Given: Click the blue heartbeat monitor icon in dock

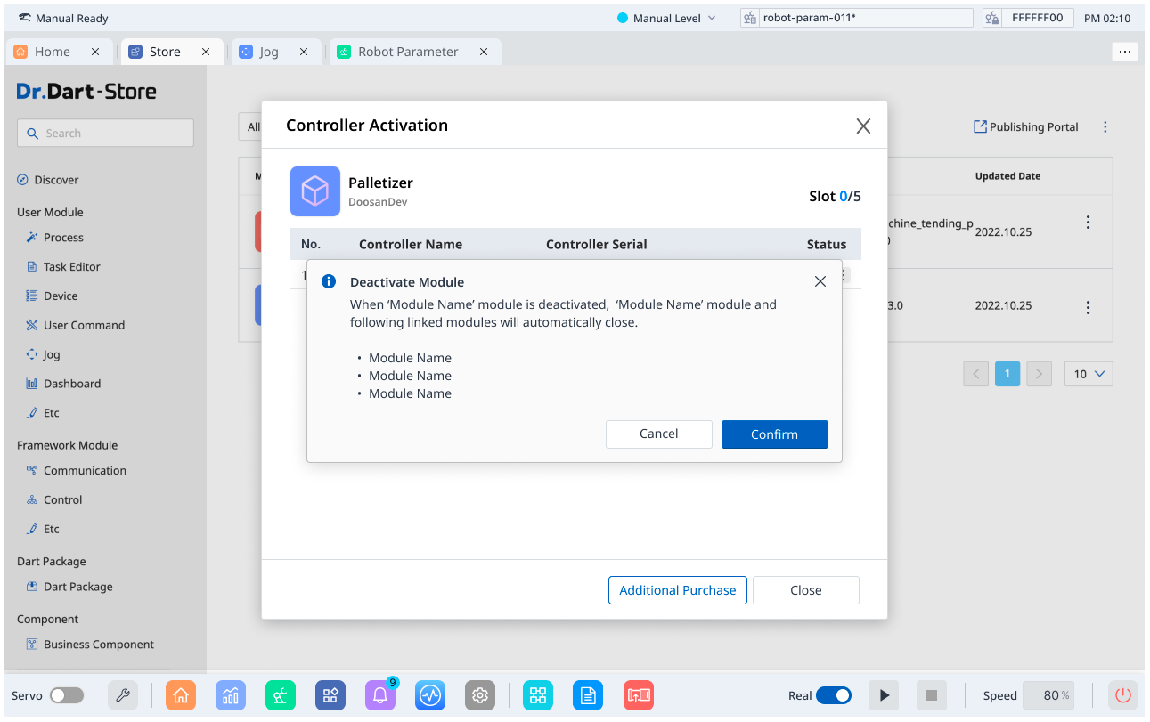Looking at the screenshot, I should tap(430, 695).
